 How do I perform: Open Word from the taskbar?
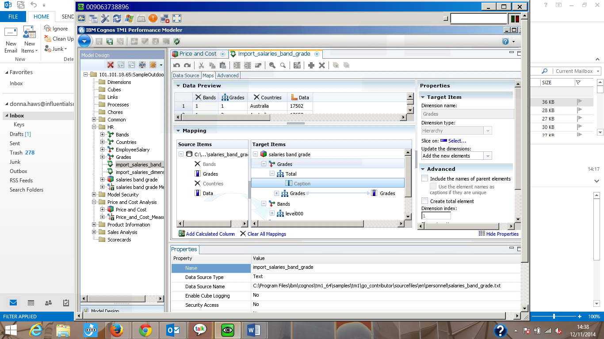pyautogui.click(x=254, y=330)
